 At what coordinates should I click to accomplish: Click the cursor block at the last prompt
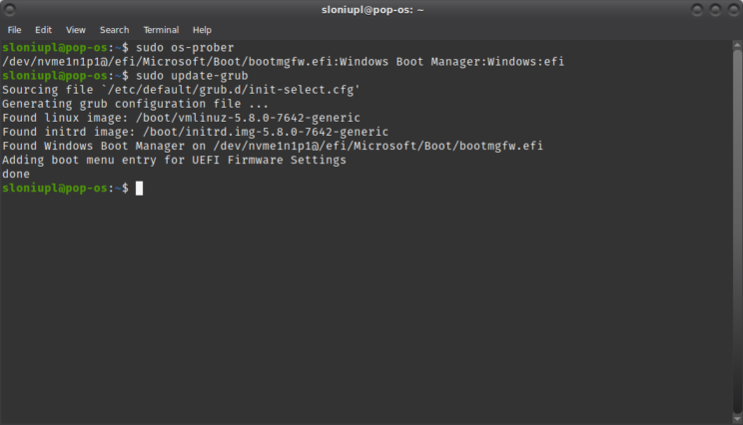pos(139,188)
